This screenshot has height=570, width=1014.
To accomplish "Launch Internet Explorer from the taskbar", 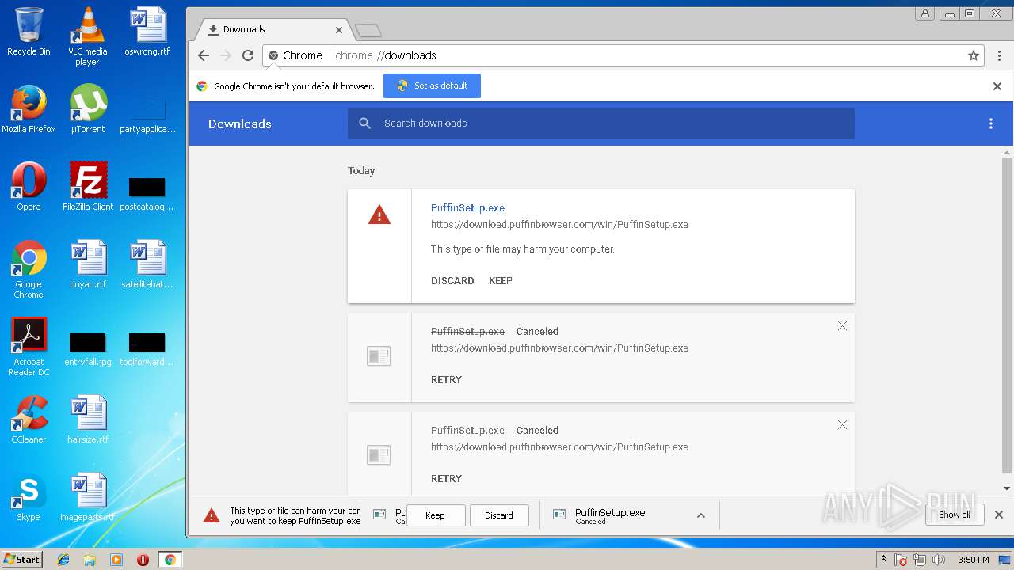I will 63,560.
